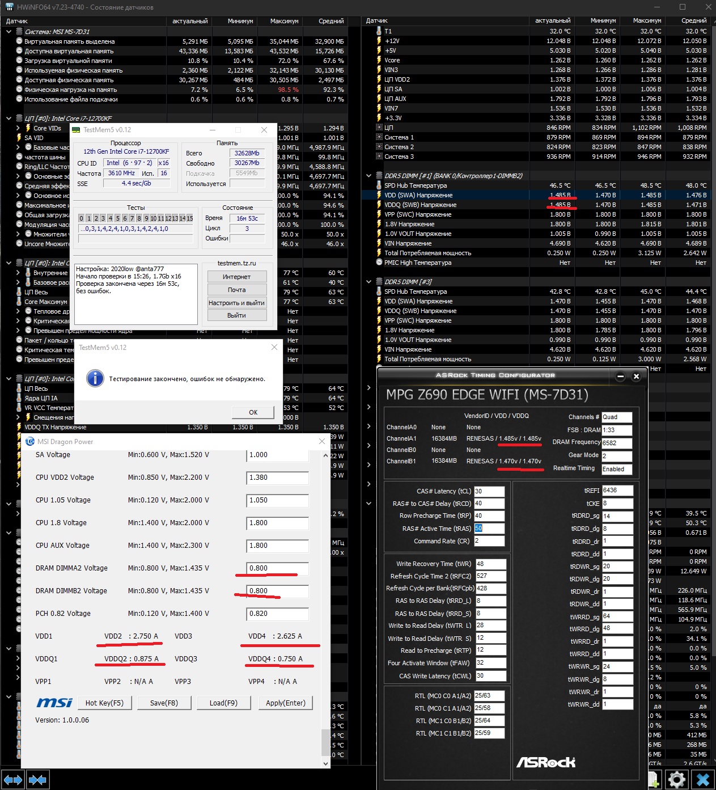Click the RAS# Active Time (tRAS) field

[x=489, y=529]
